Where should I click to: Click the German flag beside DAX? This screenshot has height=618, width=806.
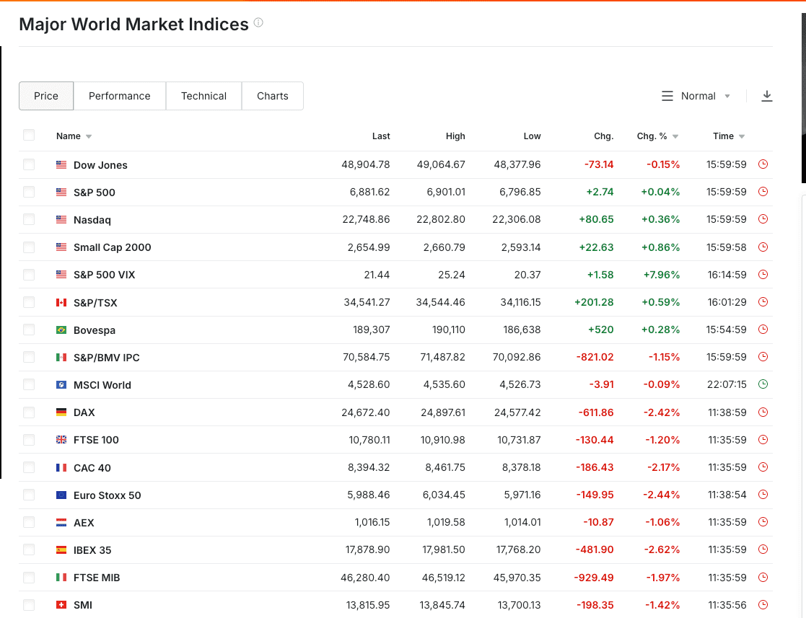(x=61, y=412)
